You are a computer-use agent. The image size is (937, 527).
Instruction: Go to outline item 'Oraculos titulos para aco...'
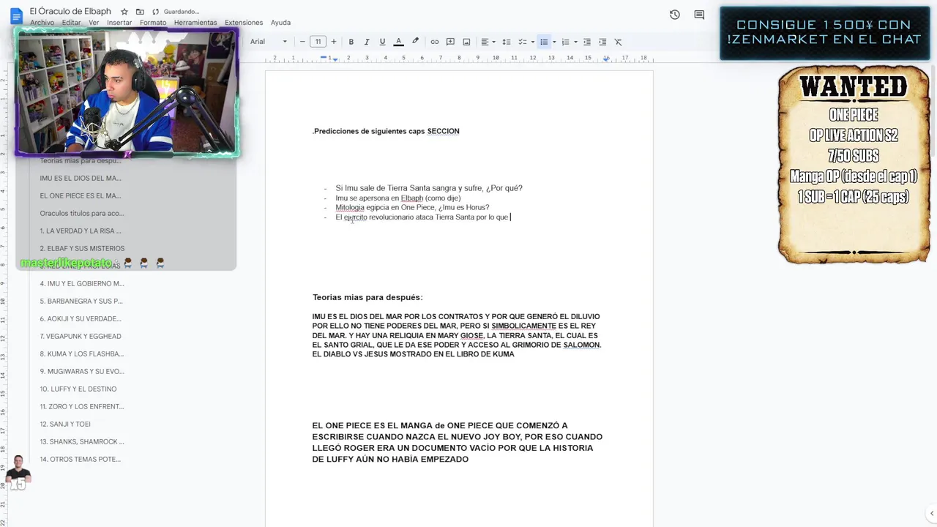(82, 213)
